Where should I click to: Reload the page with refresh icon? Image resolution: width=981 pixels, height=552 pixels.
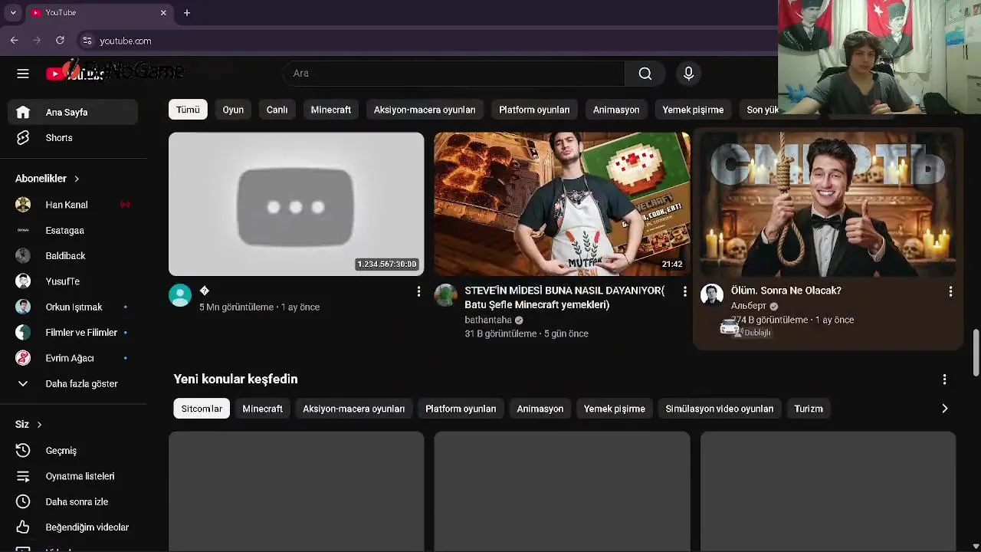click(x=60, y=41)
